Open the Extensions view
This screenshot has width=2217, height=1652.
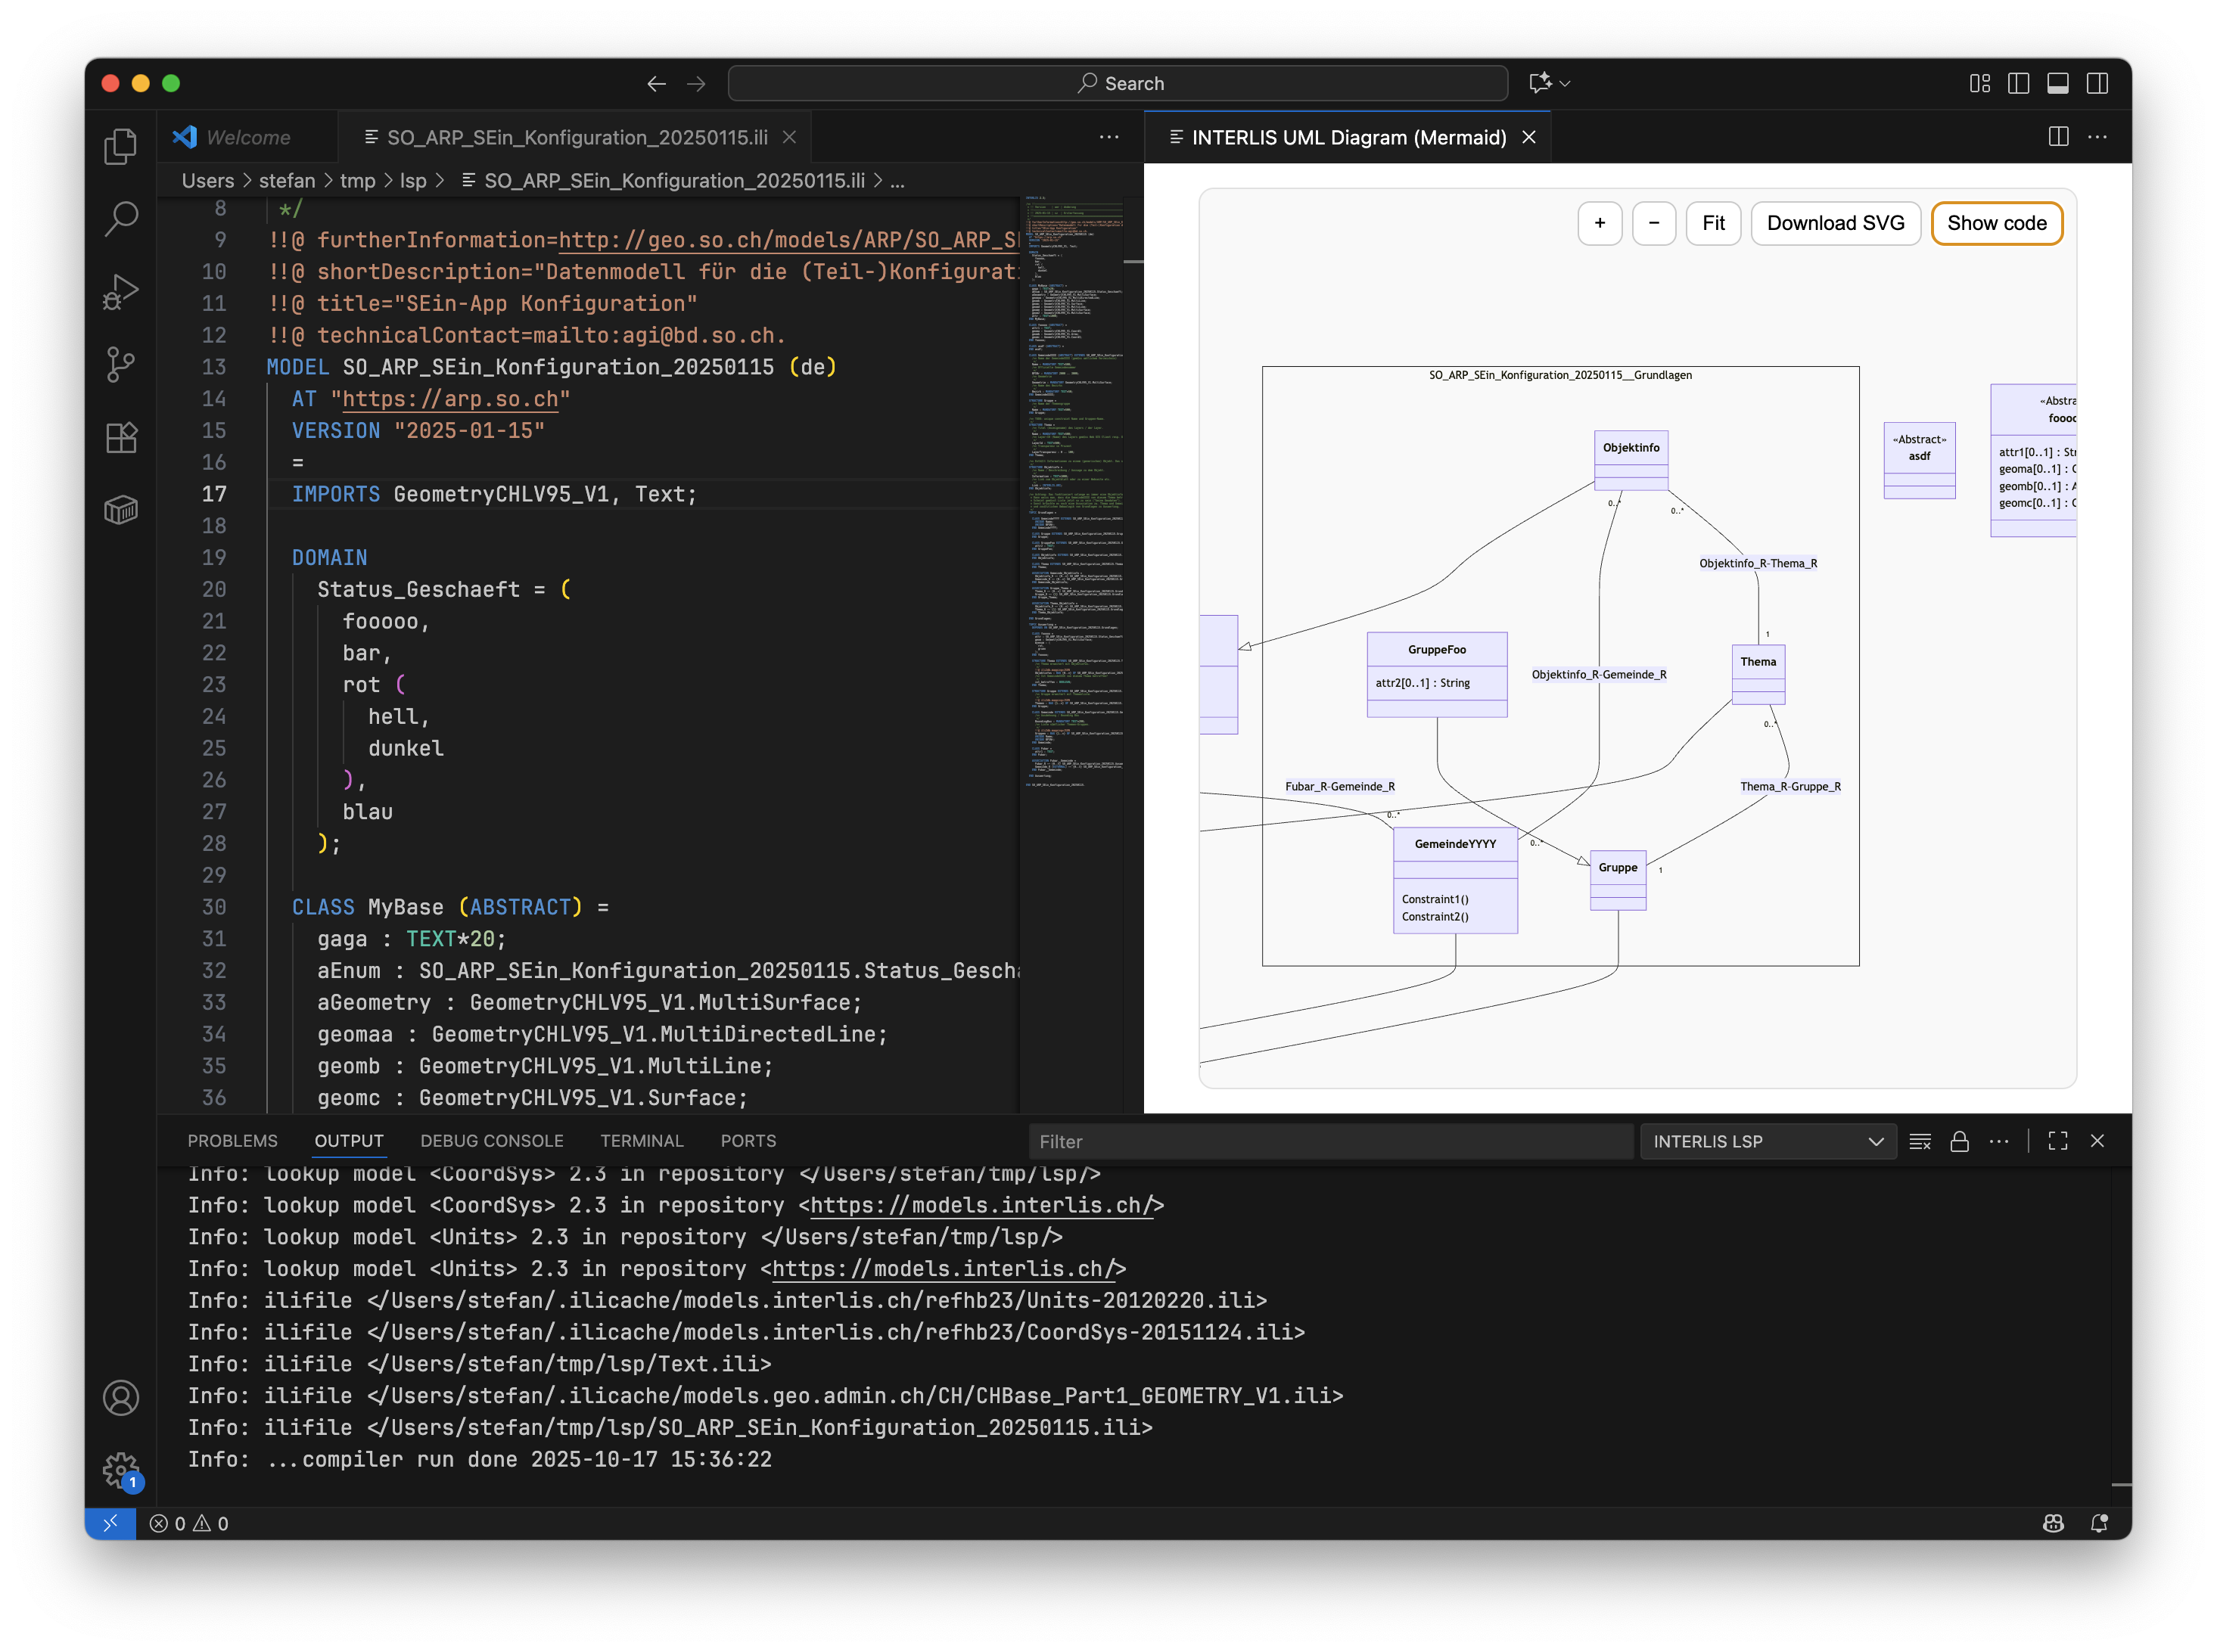click(x=120, y=437)
